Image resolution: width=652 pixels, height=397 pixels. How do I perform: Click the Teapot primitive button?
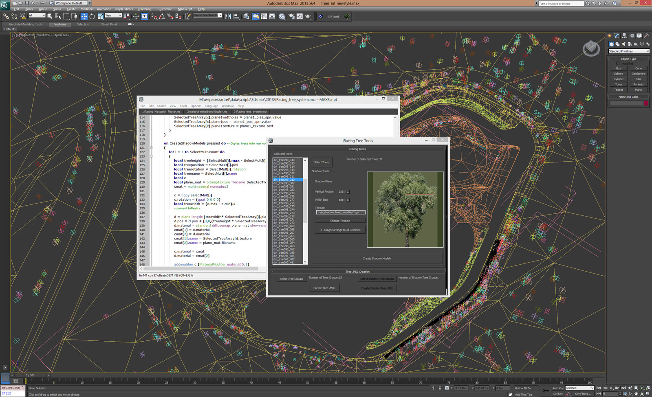619,90
